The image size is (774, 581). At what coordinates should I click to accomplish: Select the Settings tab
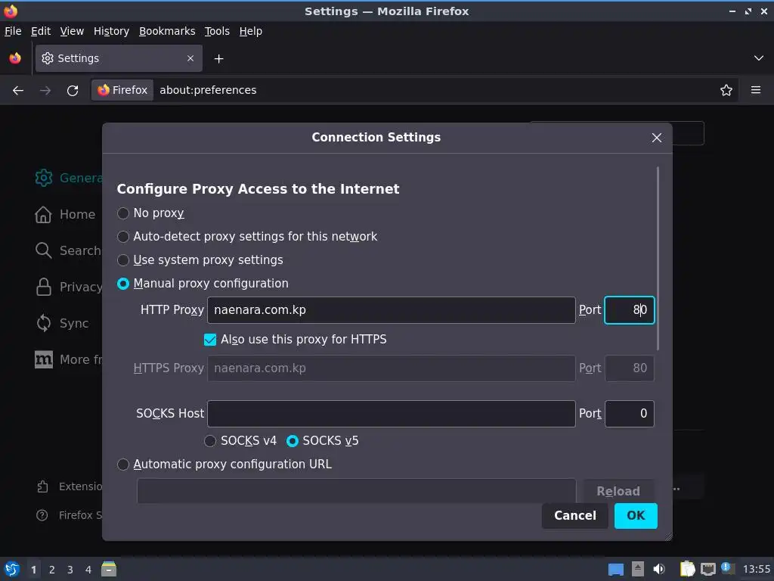tap(119, 58)
